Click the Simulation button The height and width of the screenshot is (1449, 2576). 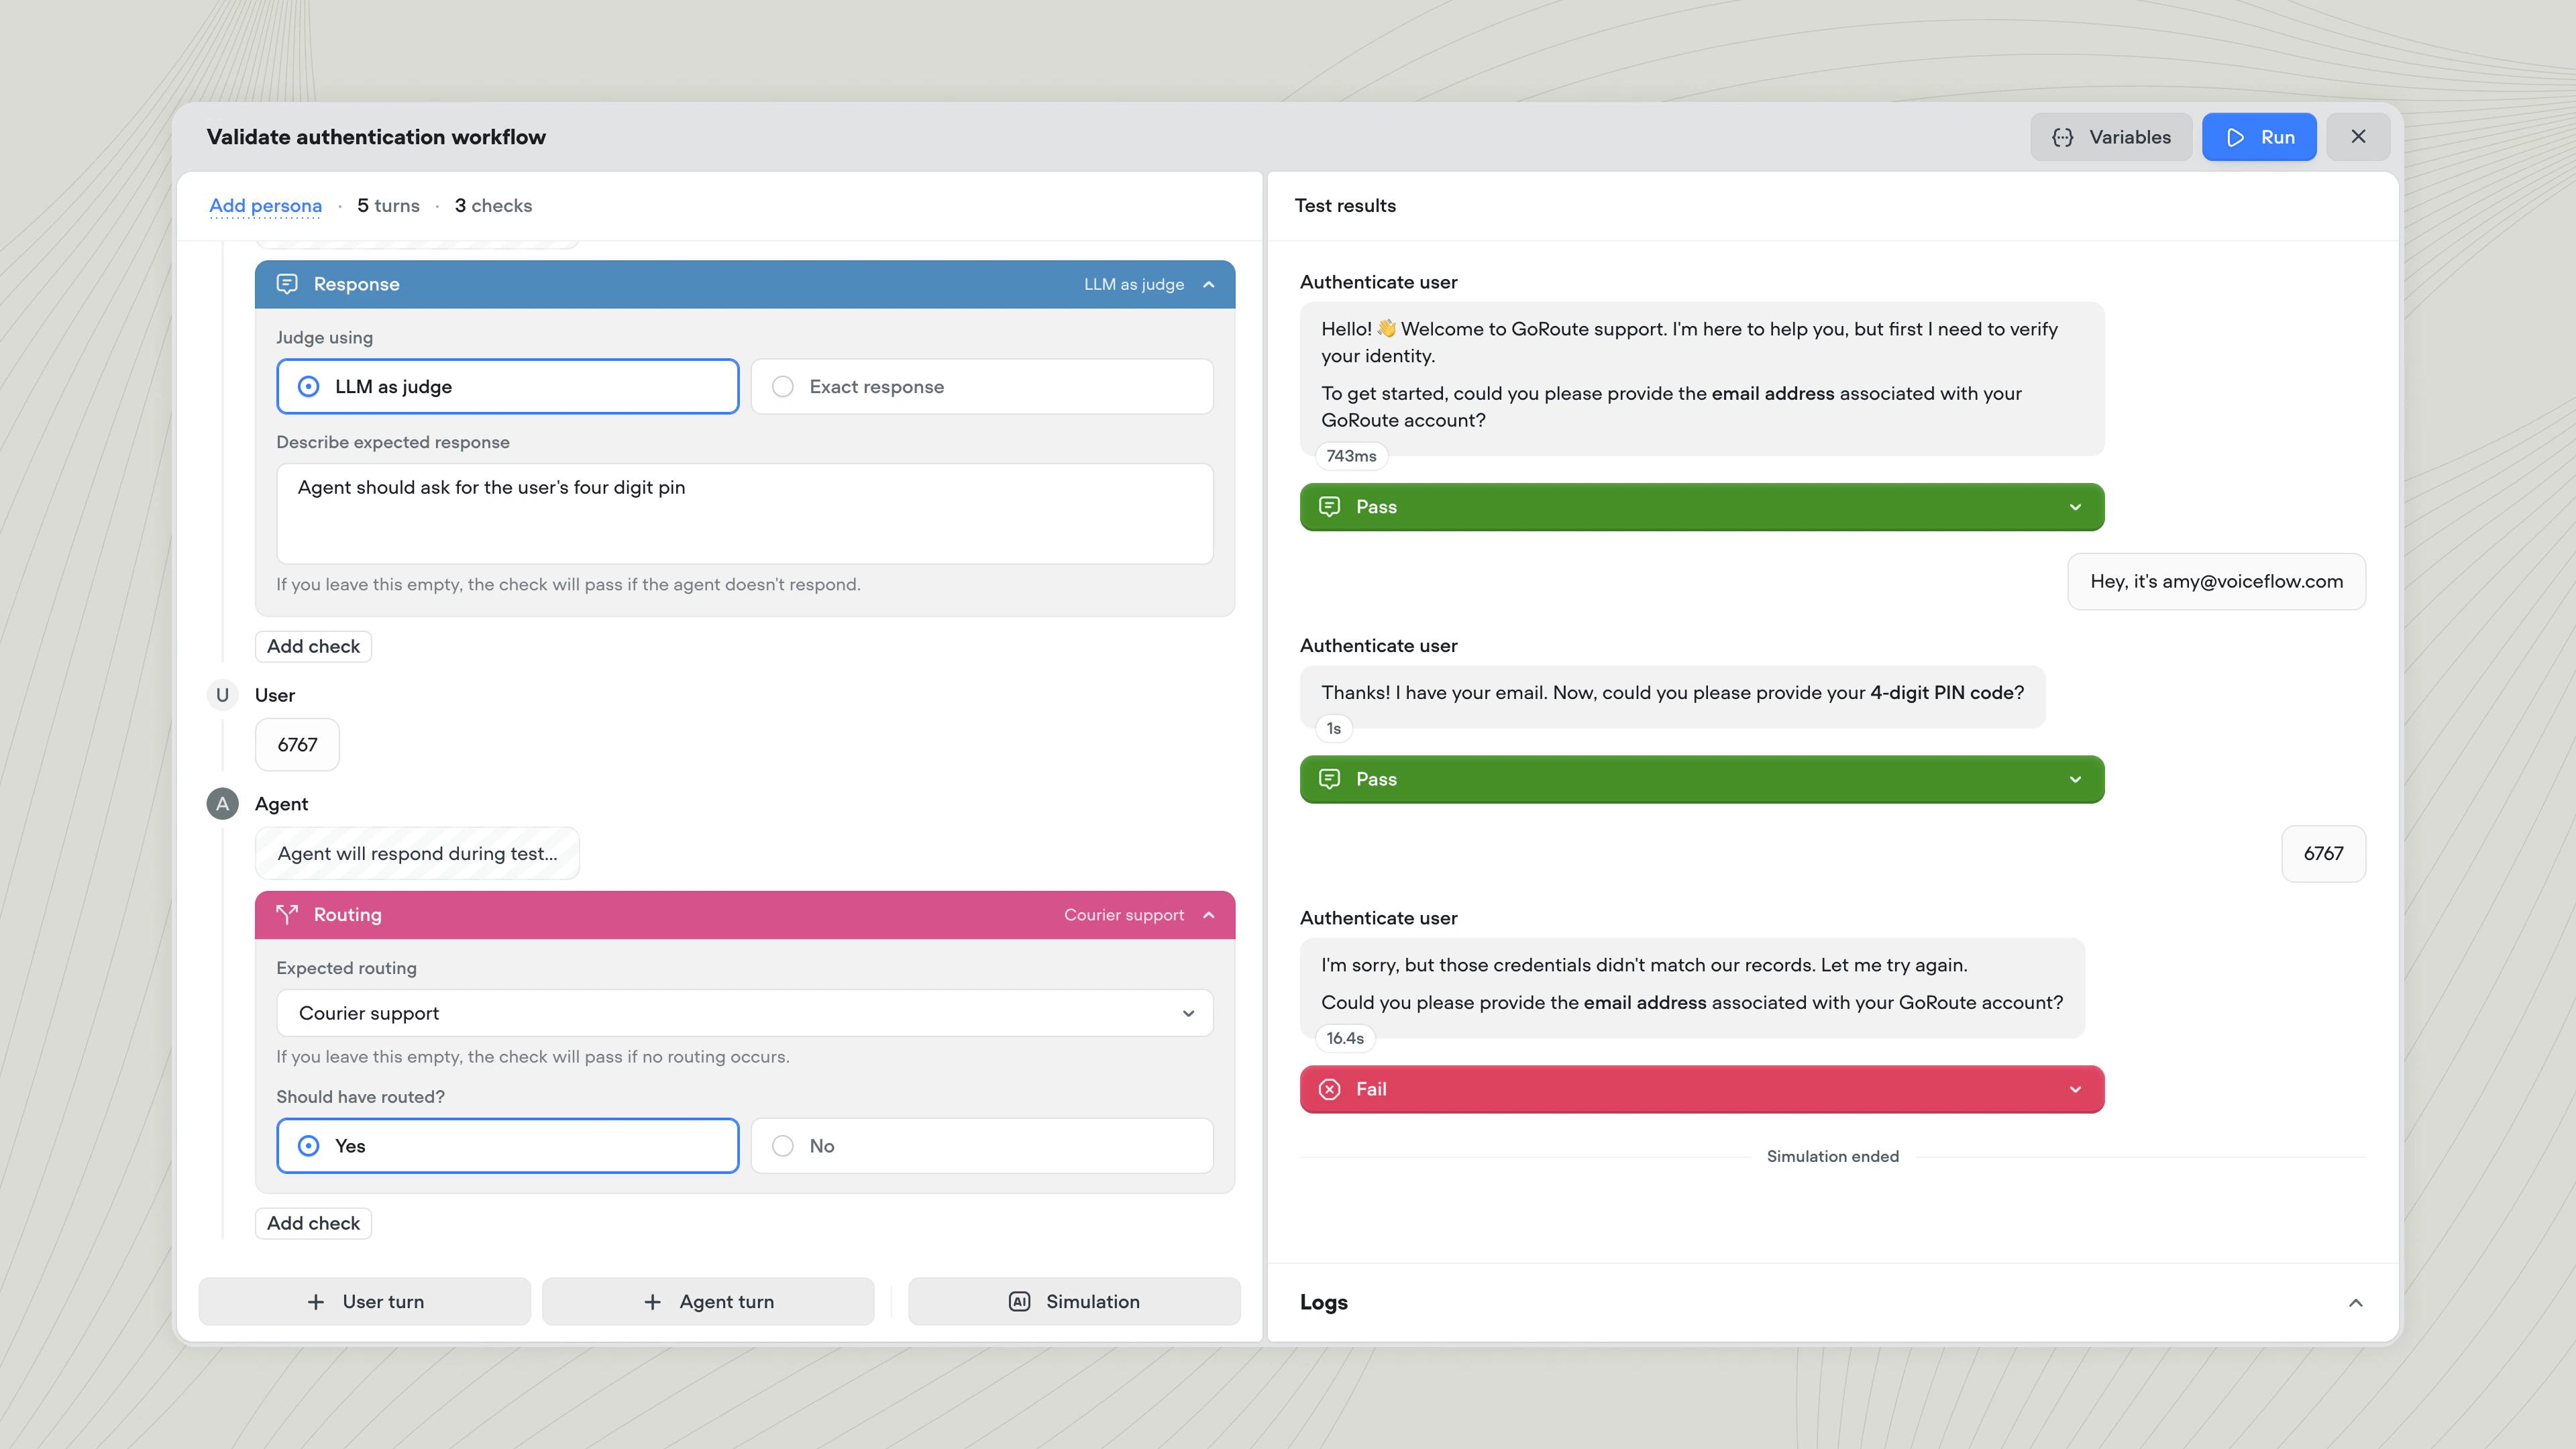[x=1074, y=1302]
